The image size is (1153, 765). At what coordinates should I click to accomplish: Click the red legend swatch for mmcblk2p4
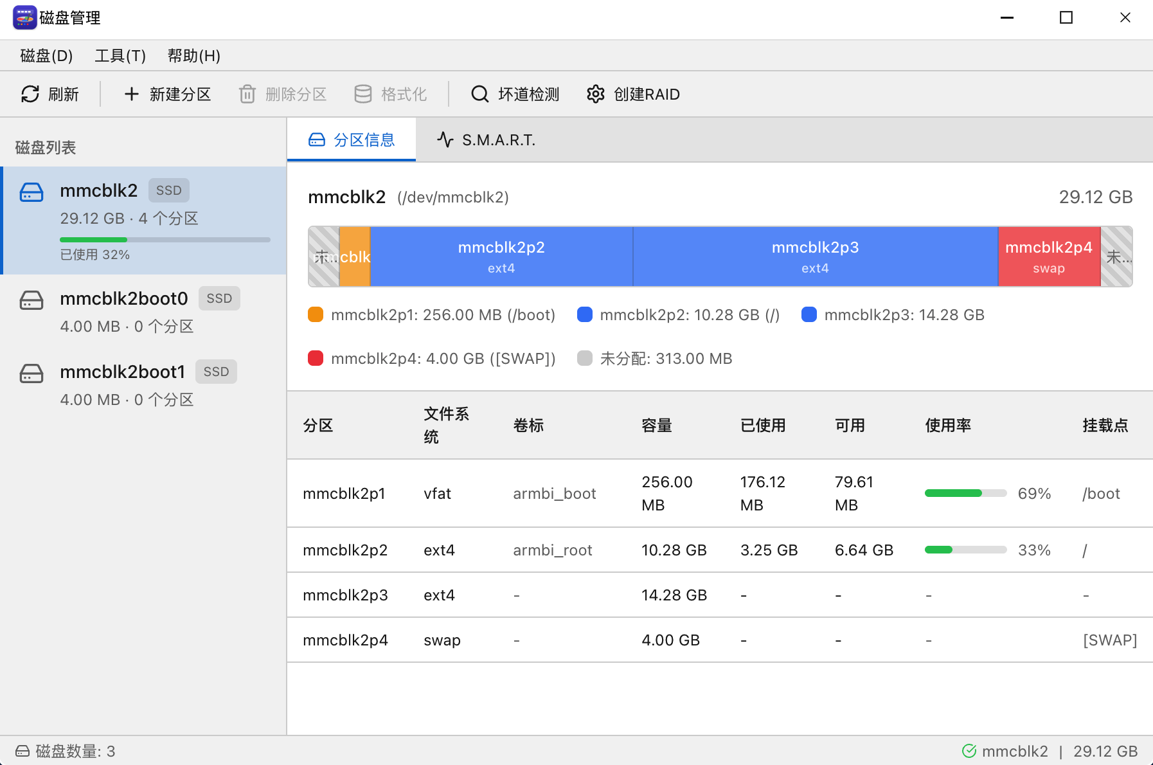tap(316, 358)
